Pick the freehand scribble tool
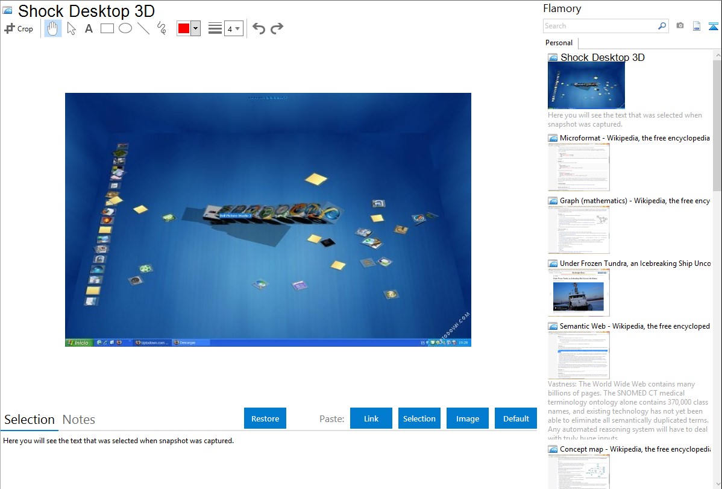This screenshot has width=722, height=489. [162, 28]
